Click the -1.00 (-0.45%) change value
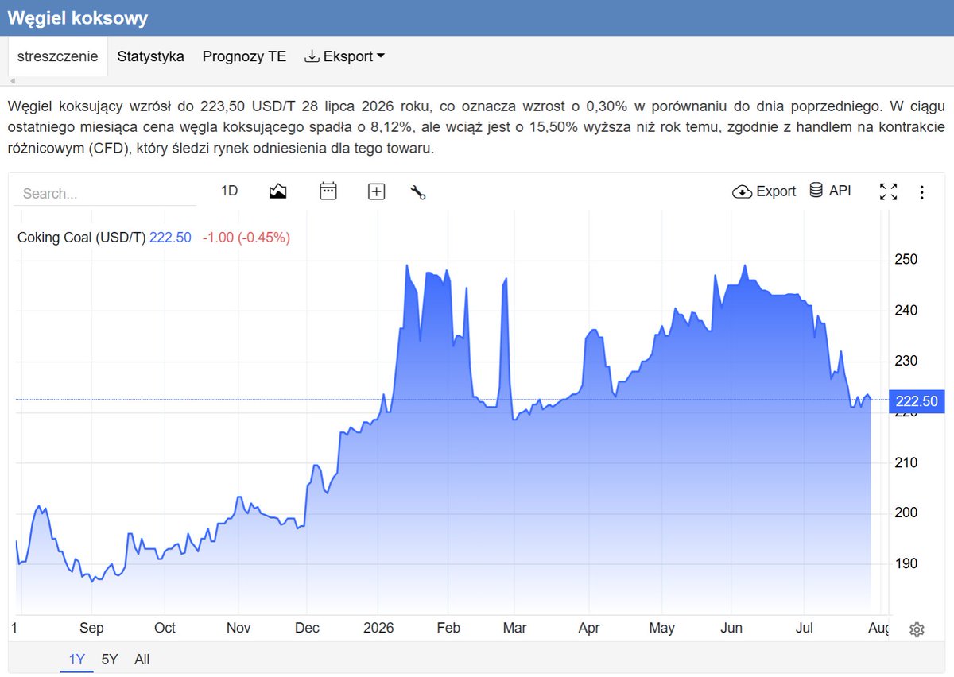 (246, 237)
